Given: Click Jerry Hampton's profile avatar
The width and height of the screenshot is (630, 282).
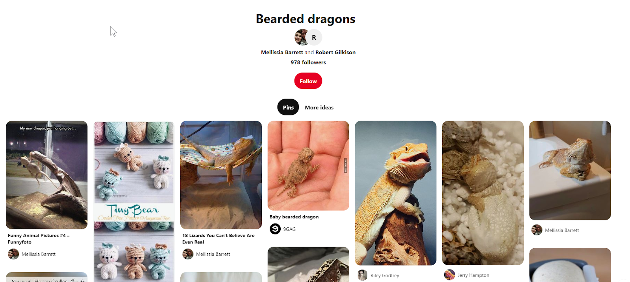Looking at the screenshot, I should (449, 275).
